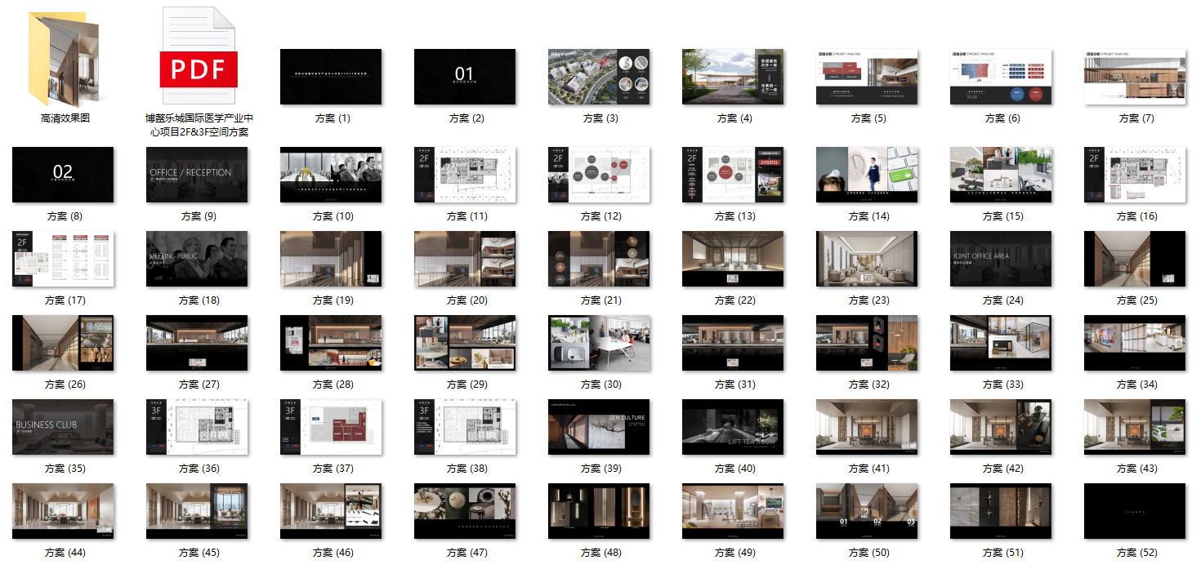Select the MEETING PUBLIC slide 方案 (18)
The height and width of the screenshot is (569, 1201).
197,259
